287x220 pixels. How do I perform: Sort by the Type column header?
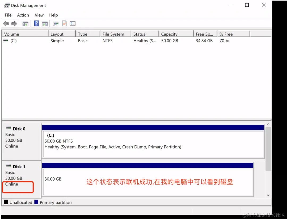click(88, 34)
